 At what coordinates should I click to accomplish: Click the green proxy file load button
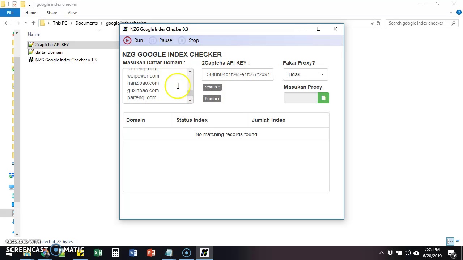[x=323, y=98]
